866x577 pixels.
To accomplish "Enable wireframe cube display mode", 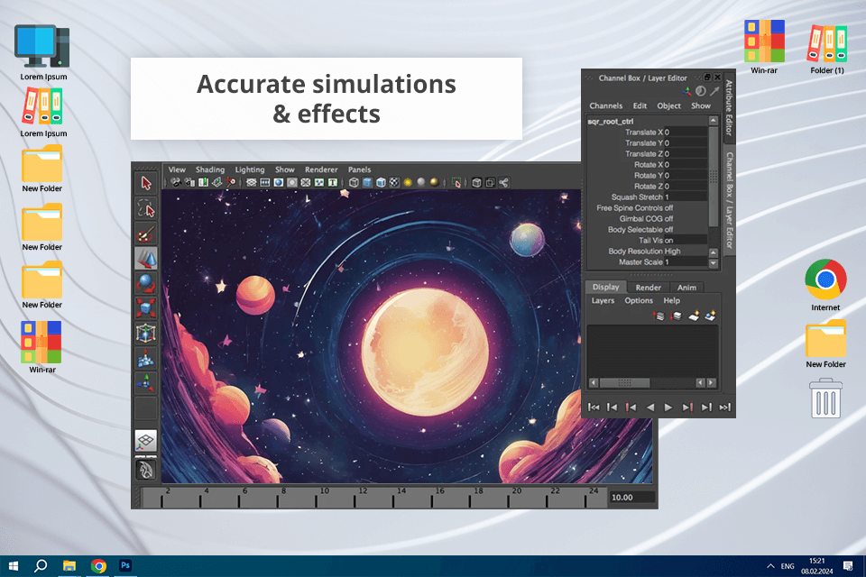I will (x=354, y=182).
